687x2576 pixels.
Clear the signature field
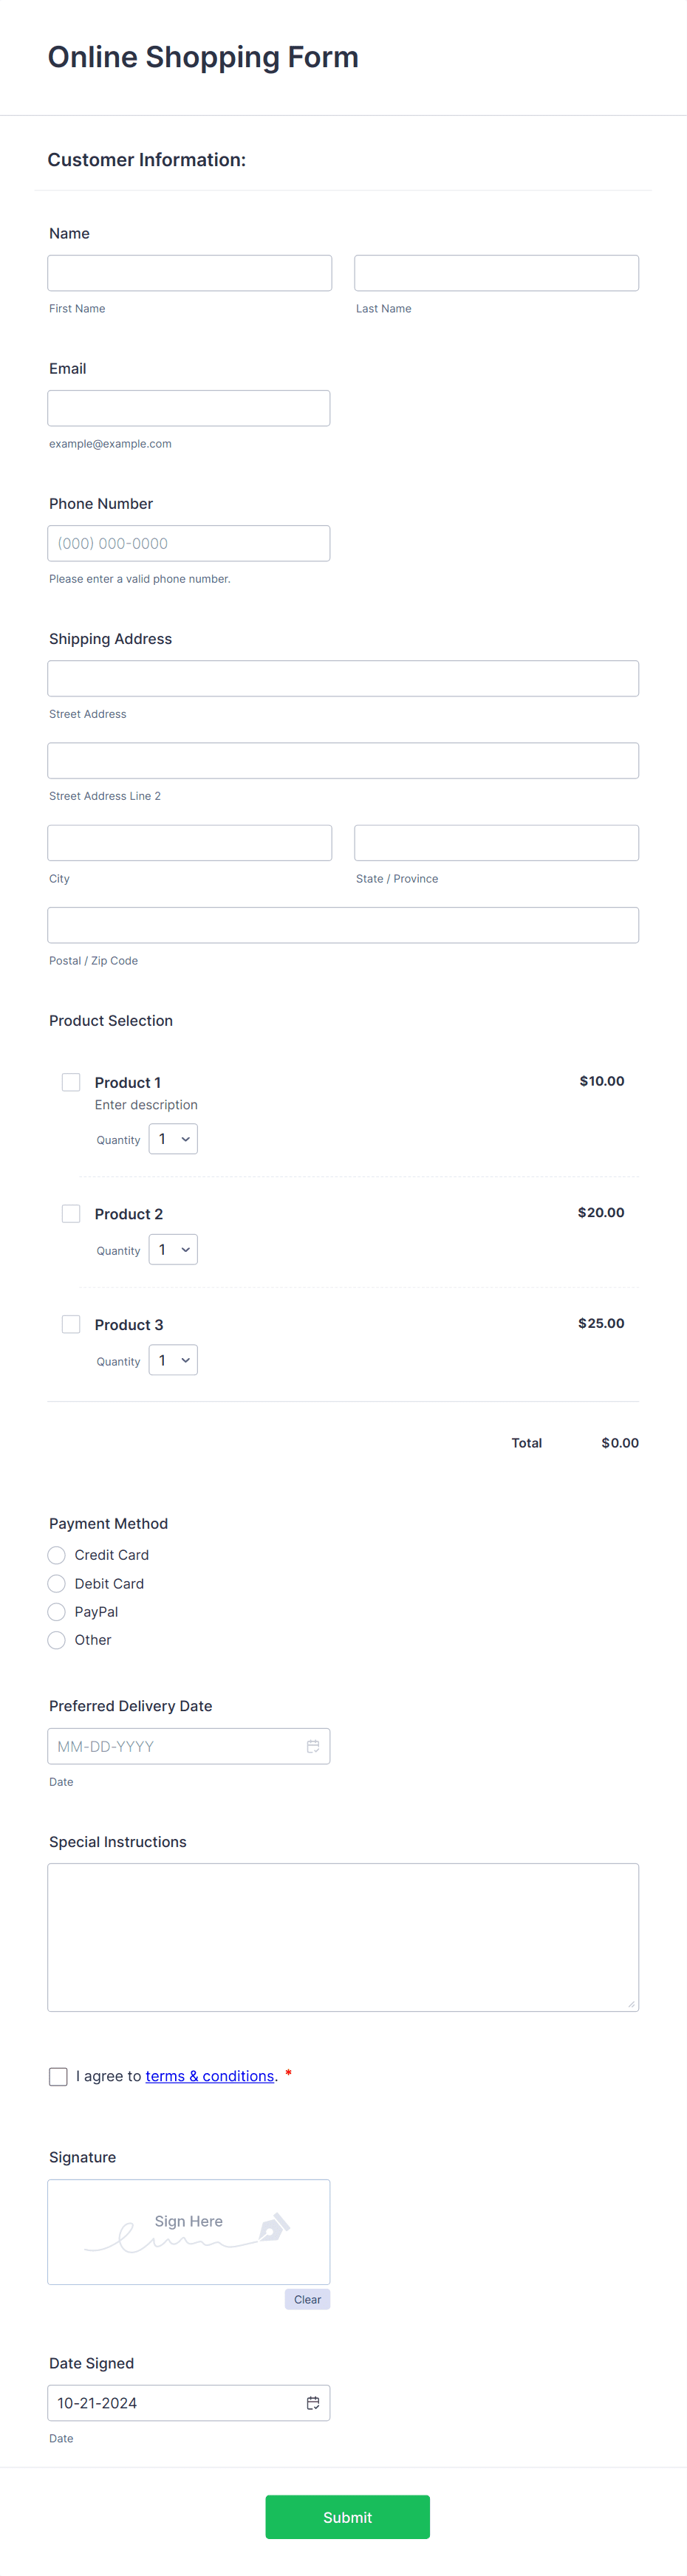coord(306,2299)
